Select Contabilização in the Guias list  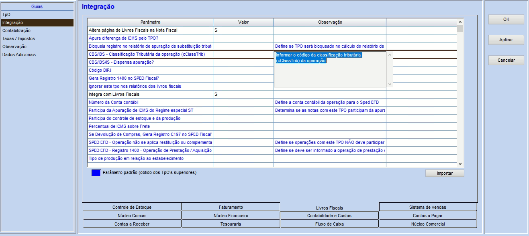(16, 30)
